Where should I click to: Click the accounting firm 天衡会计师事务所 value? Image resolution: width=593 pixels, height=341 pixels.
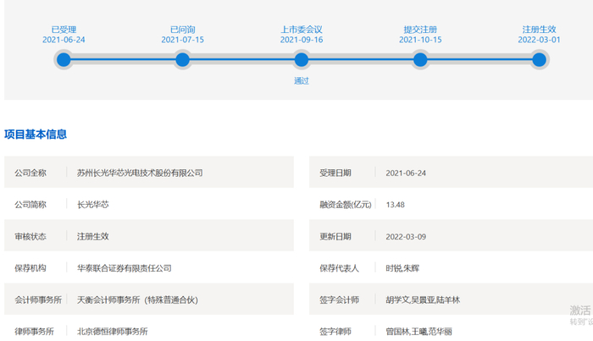pyautogui.click(x=137, y=300)
